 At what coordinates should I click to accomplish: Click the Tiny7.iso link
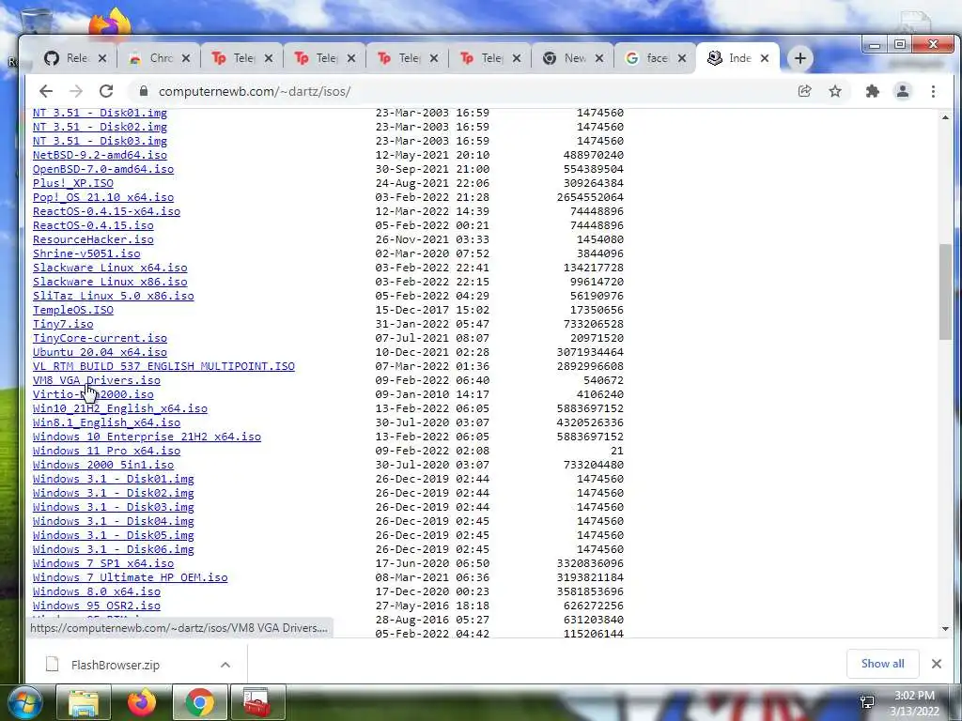[x=63, y=324]
